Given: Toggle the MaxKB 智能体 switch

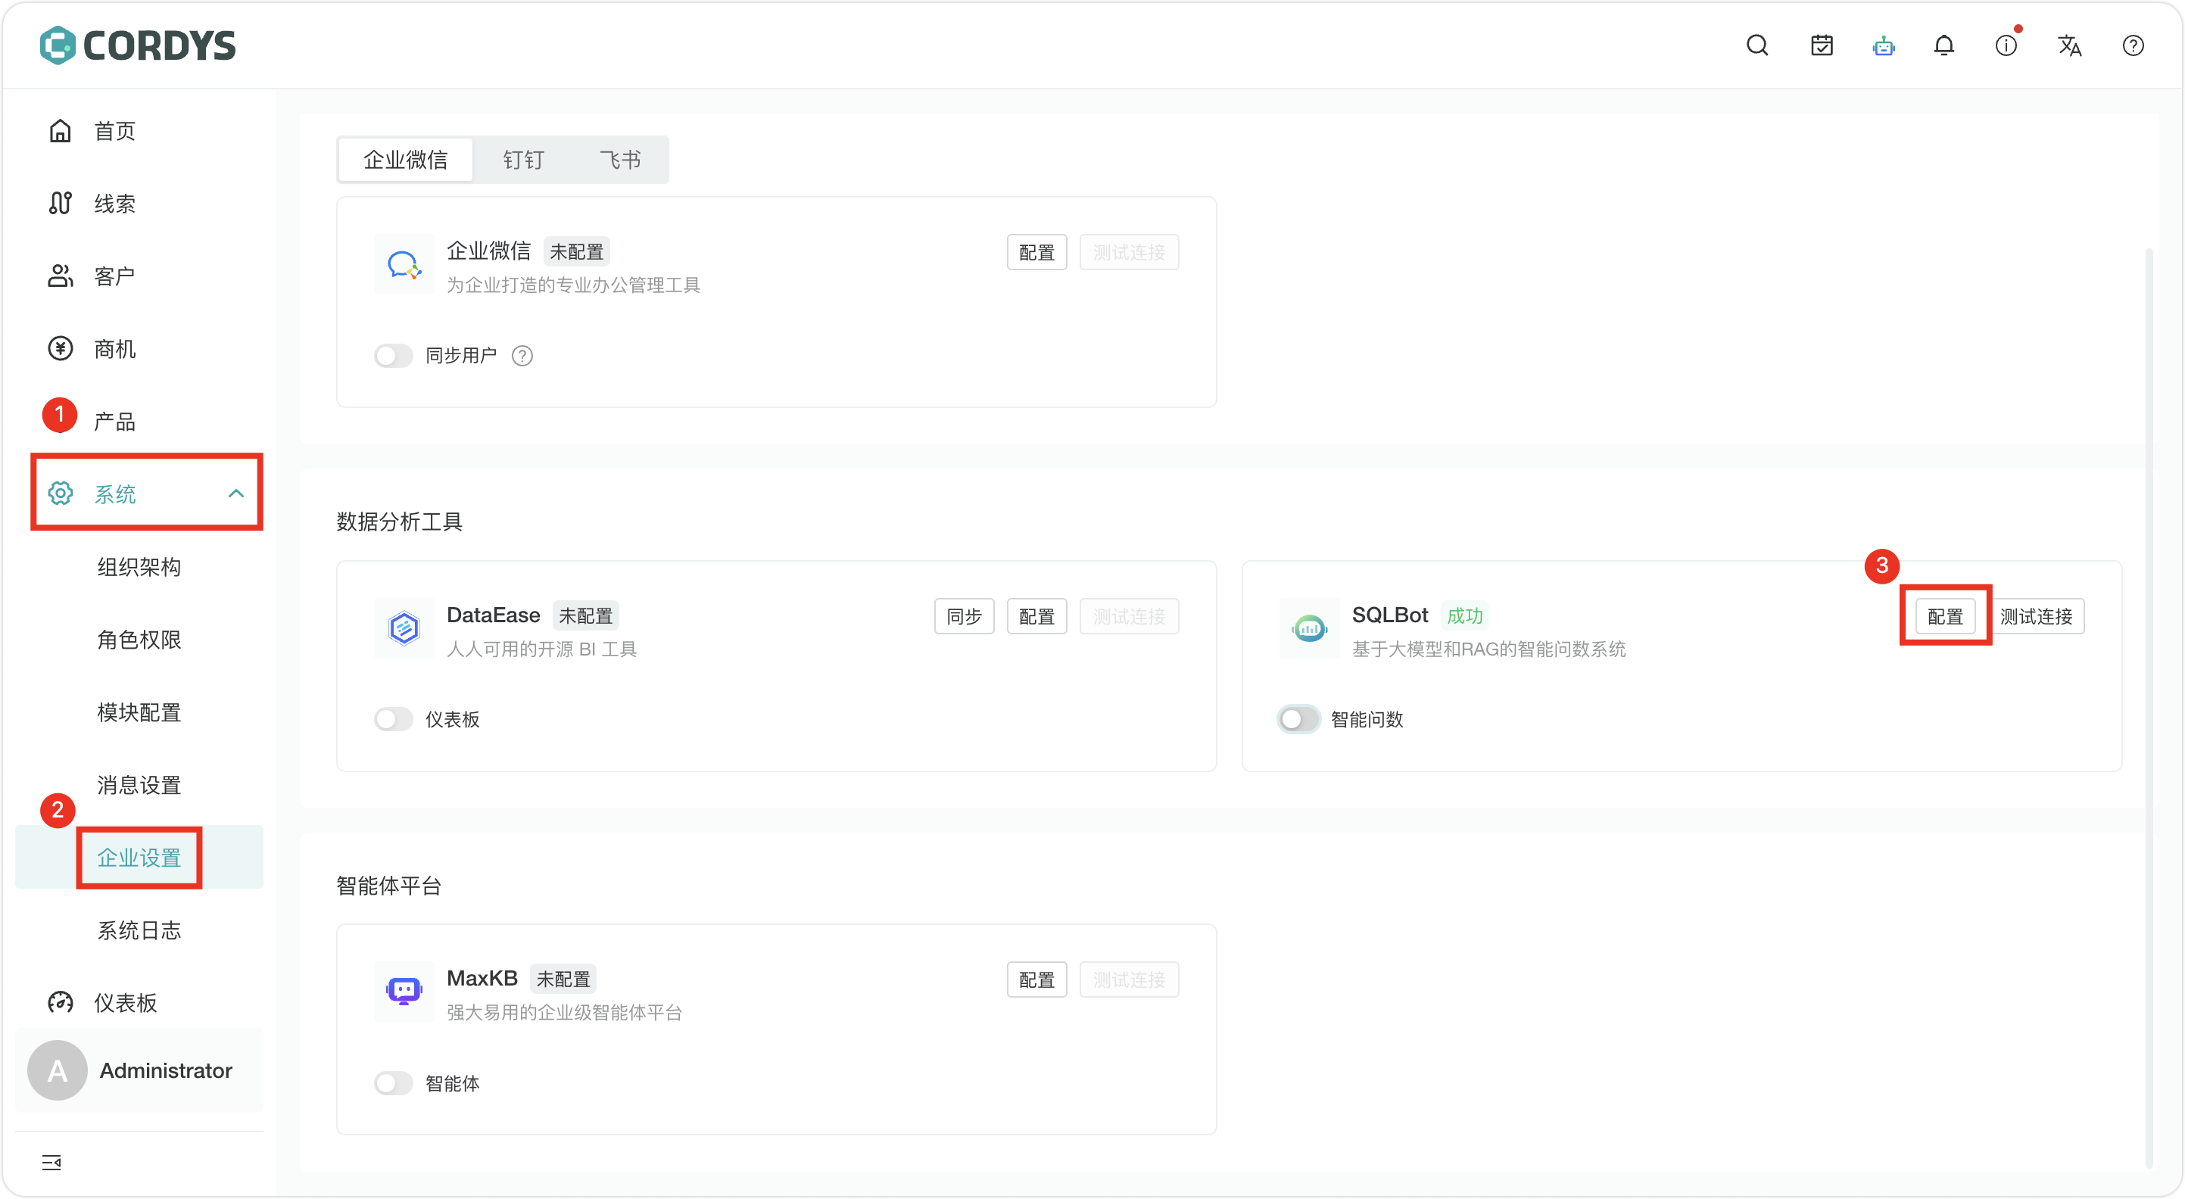Looking at the screenshot, I should click(393, 1083).
